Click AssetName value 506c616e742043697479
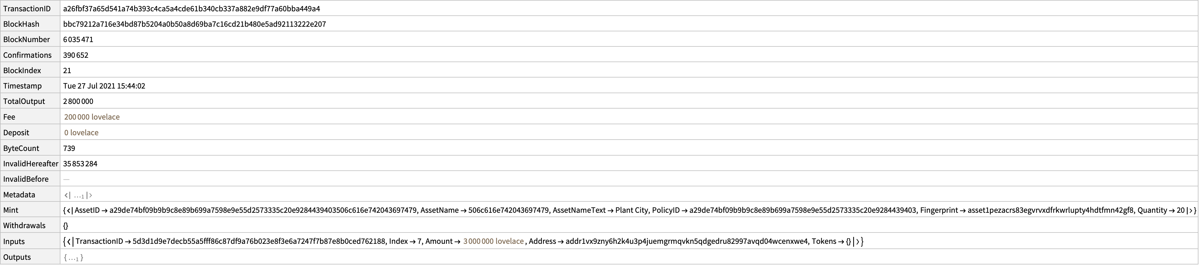 pos(508,210)
